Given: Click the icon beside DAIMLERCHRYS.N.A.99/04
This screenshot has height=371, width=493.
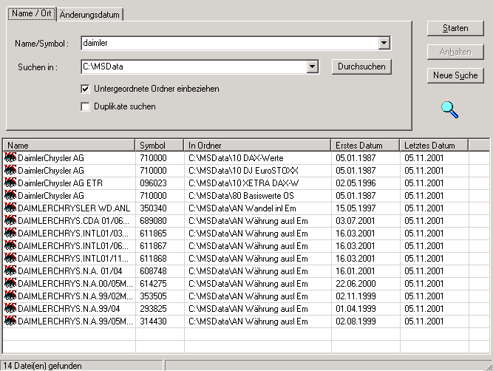Looking at the screenshot, I should (10, 308).
